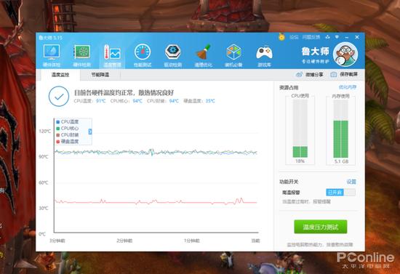
Task: Toggle the CPU温度 legend entry
Action: point(68,122)
